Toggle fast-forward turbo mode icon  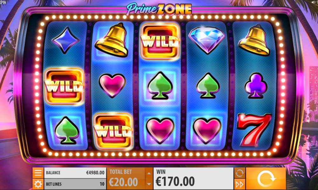pos(239,184)
